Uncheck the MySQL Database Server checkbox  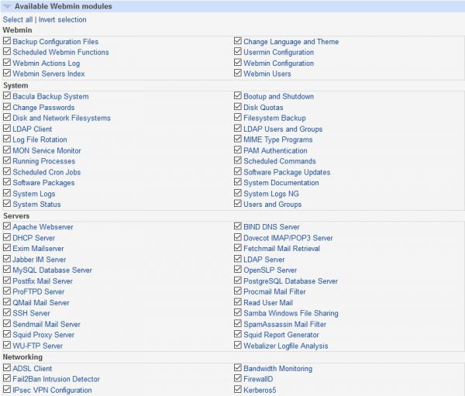(x=7, y=270)
